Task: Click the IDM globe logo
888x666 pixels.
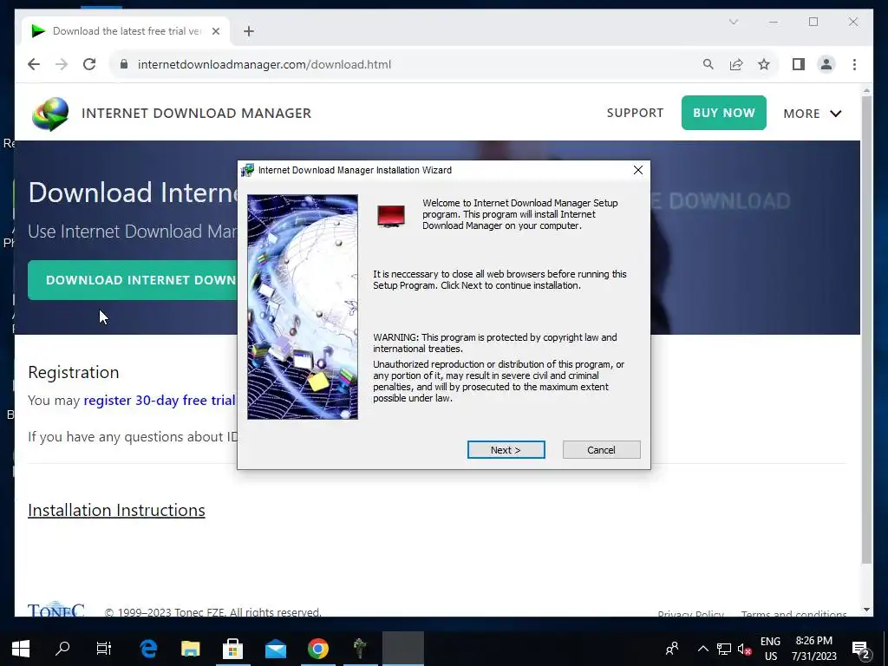Action: 50,114
